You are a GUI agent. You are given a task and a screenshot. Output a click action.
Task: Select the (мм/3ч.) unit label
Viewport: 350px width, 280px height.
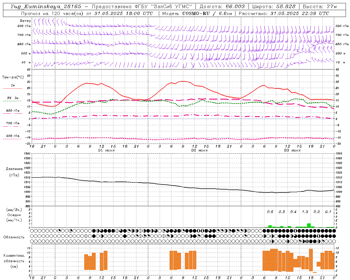coord(14,210)
